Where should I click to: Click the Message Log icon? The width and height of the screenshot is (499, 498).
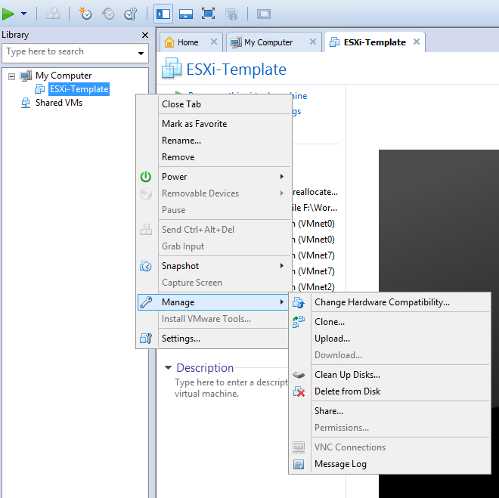pos(299,464)
